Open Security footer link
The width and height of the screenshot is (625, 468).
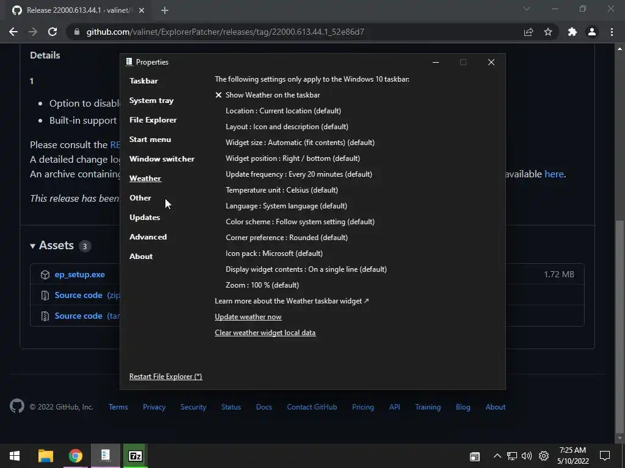[x=193, y=407]
